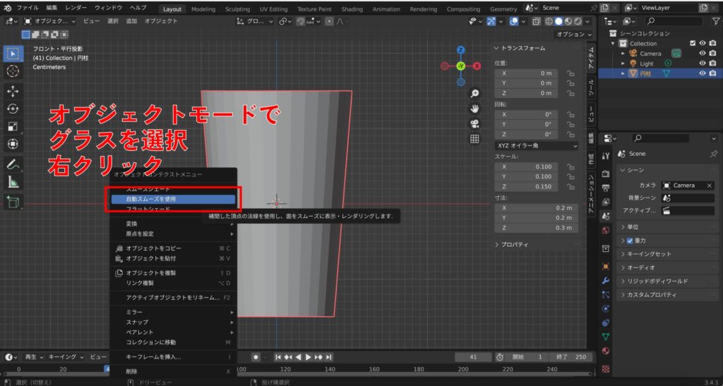
Task: Click the scale Z value field
Action: 525,186
